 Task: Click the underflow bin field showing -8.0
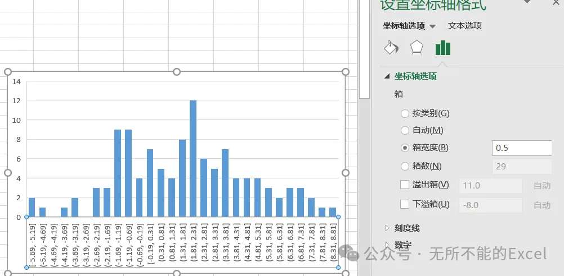491,205
